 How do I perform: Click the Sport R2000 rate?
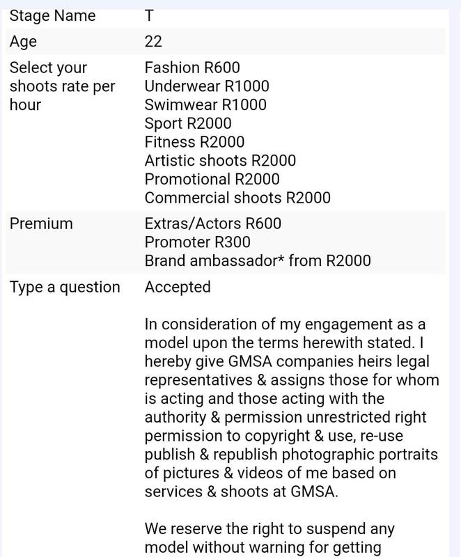[x=188, y=124]
